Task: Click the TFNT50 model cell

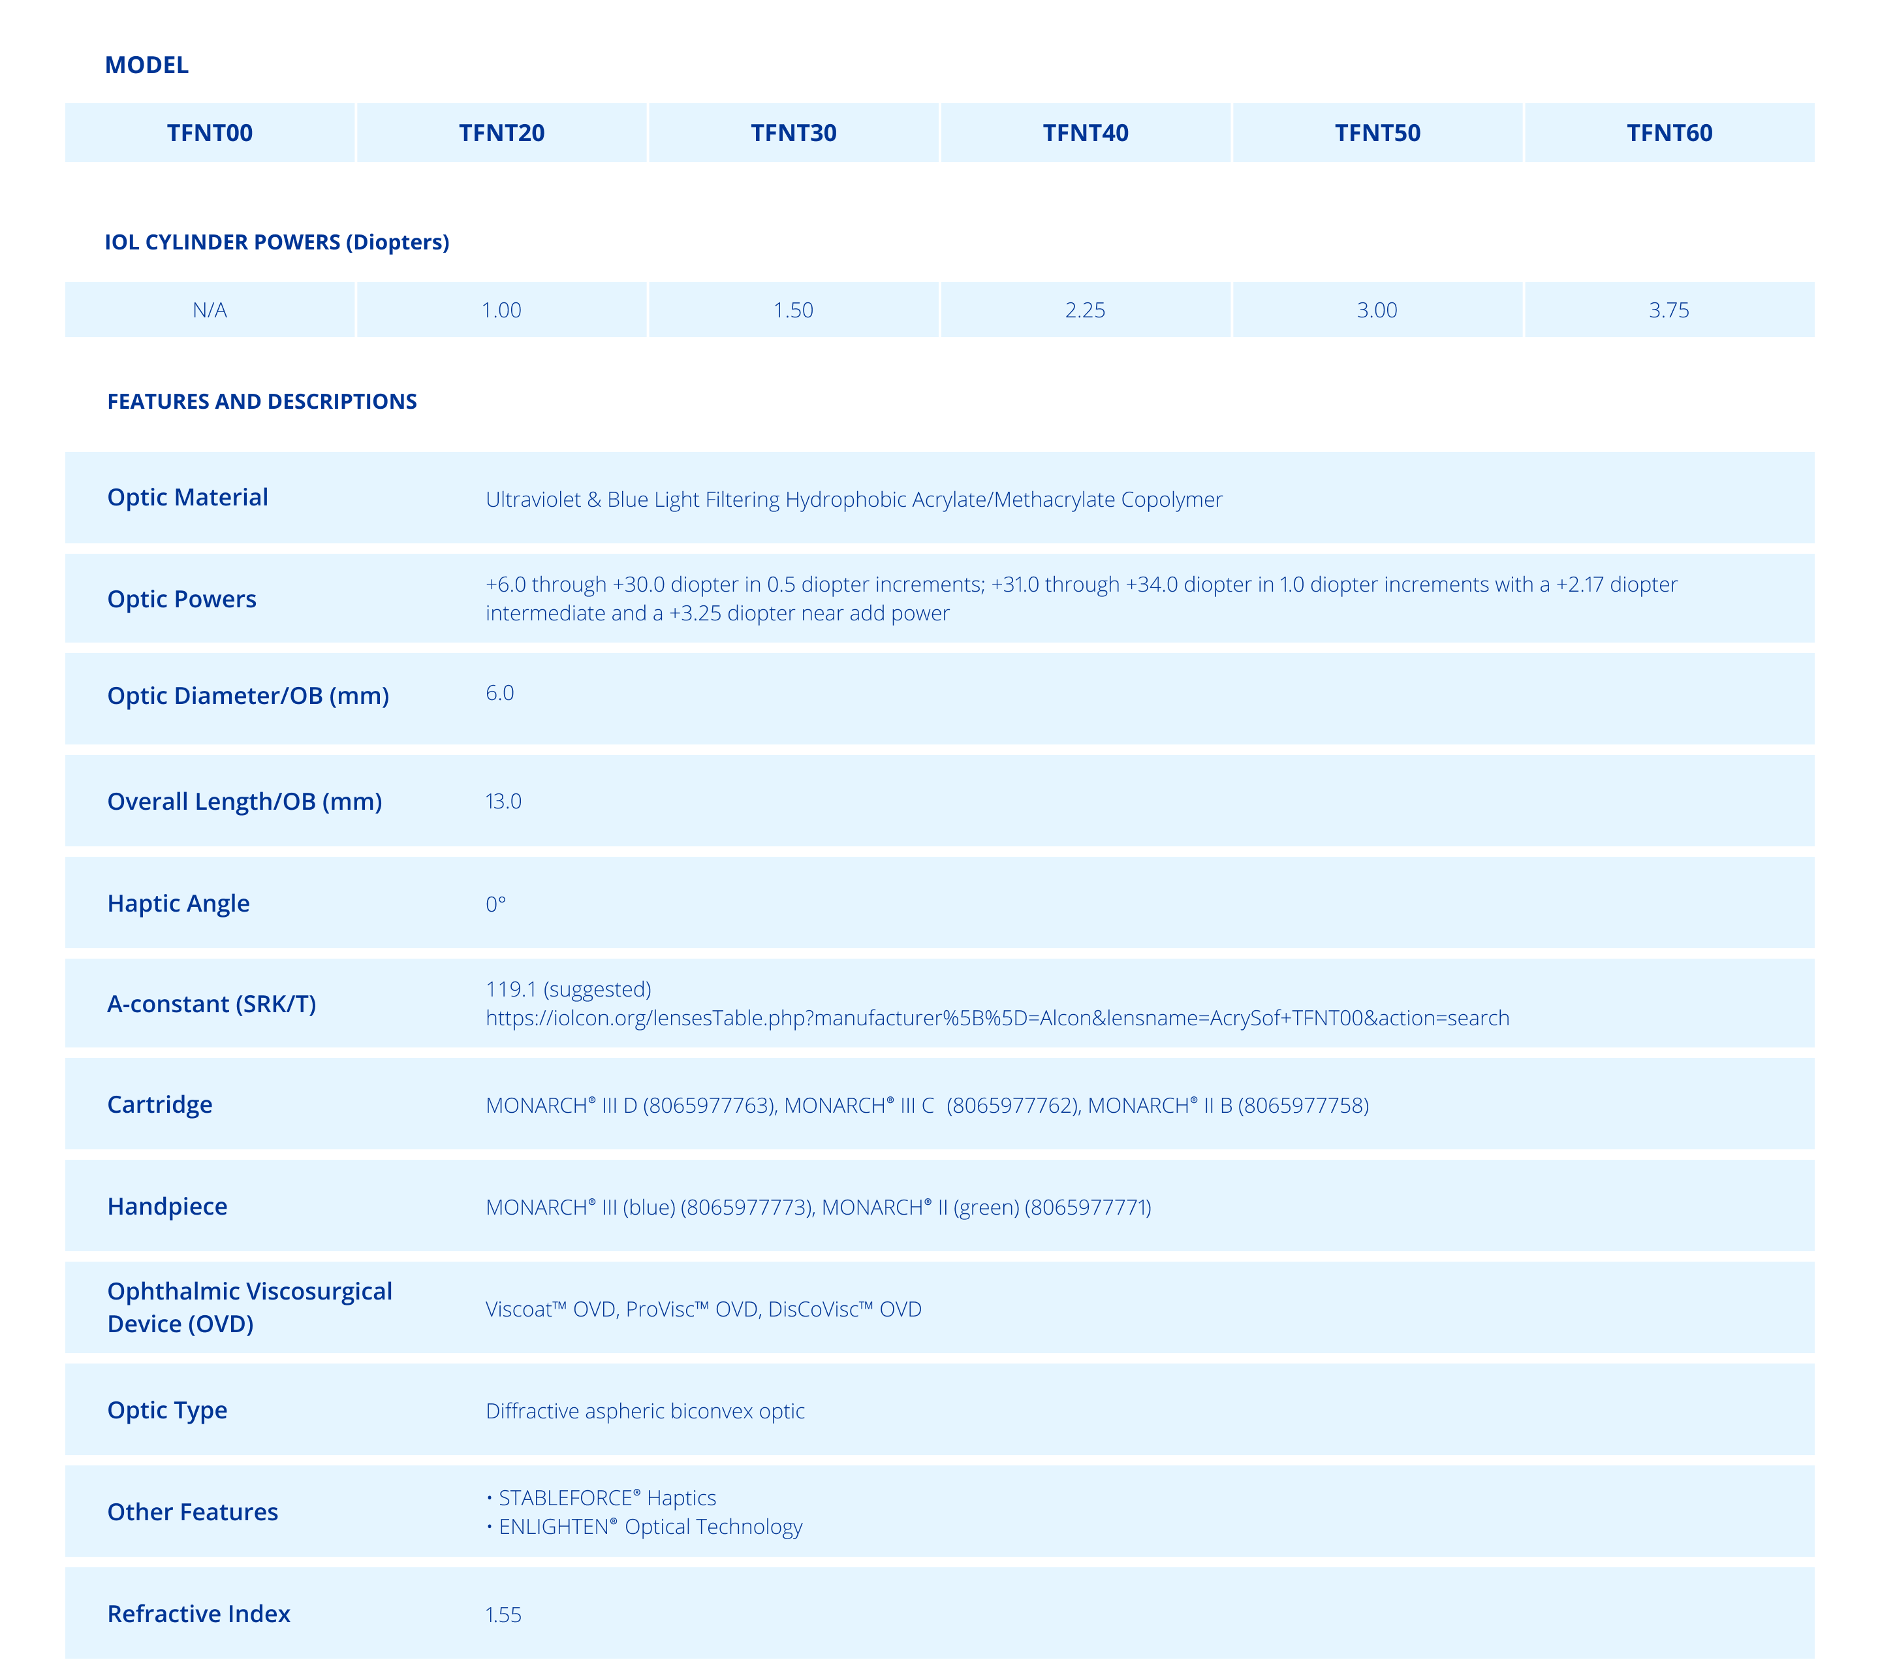Action: (x=1378, y=133)
